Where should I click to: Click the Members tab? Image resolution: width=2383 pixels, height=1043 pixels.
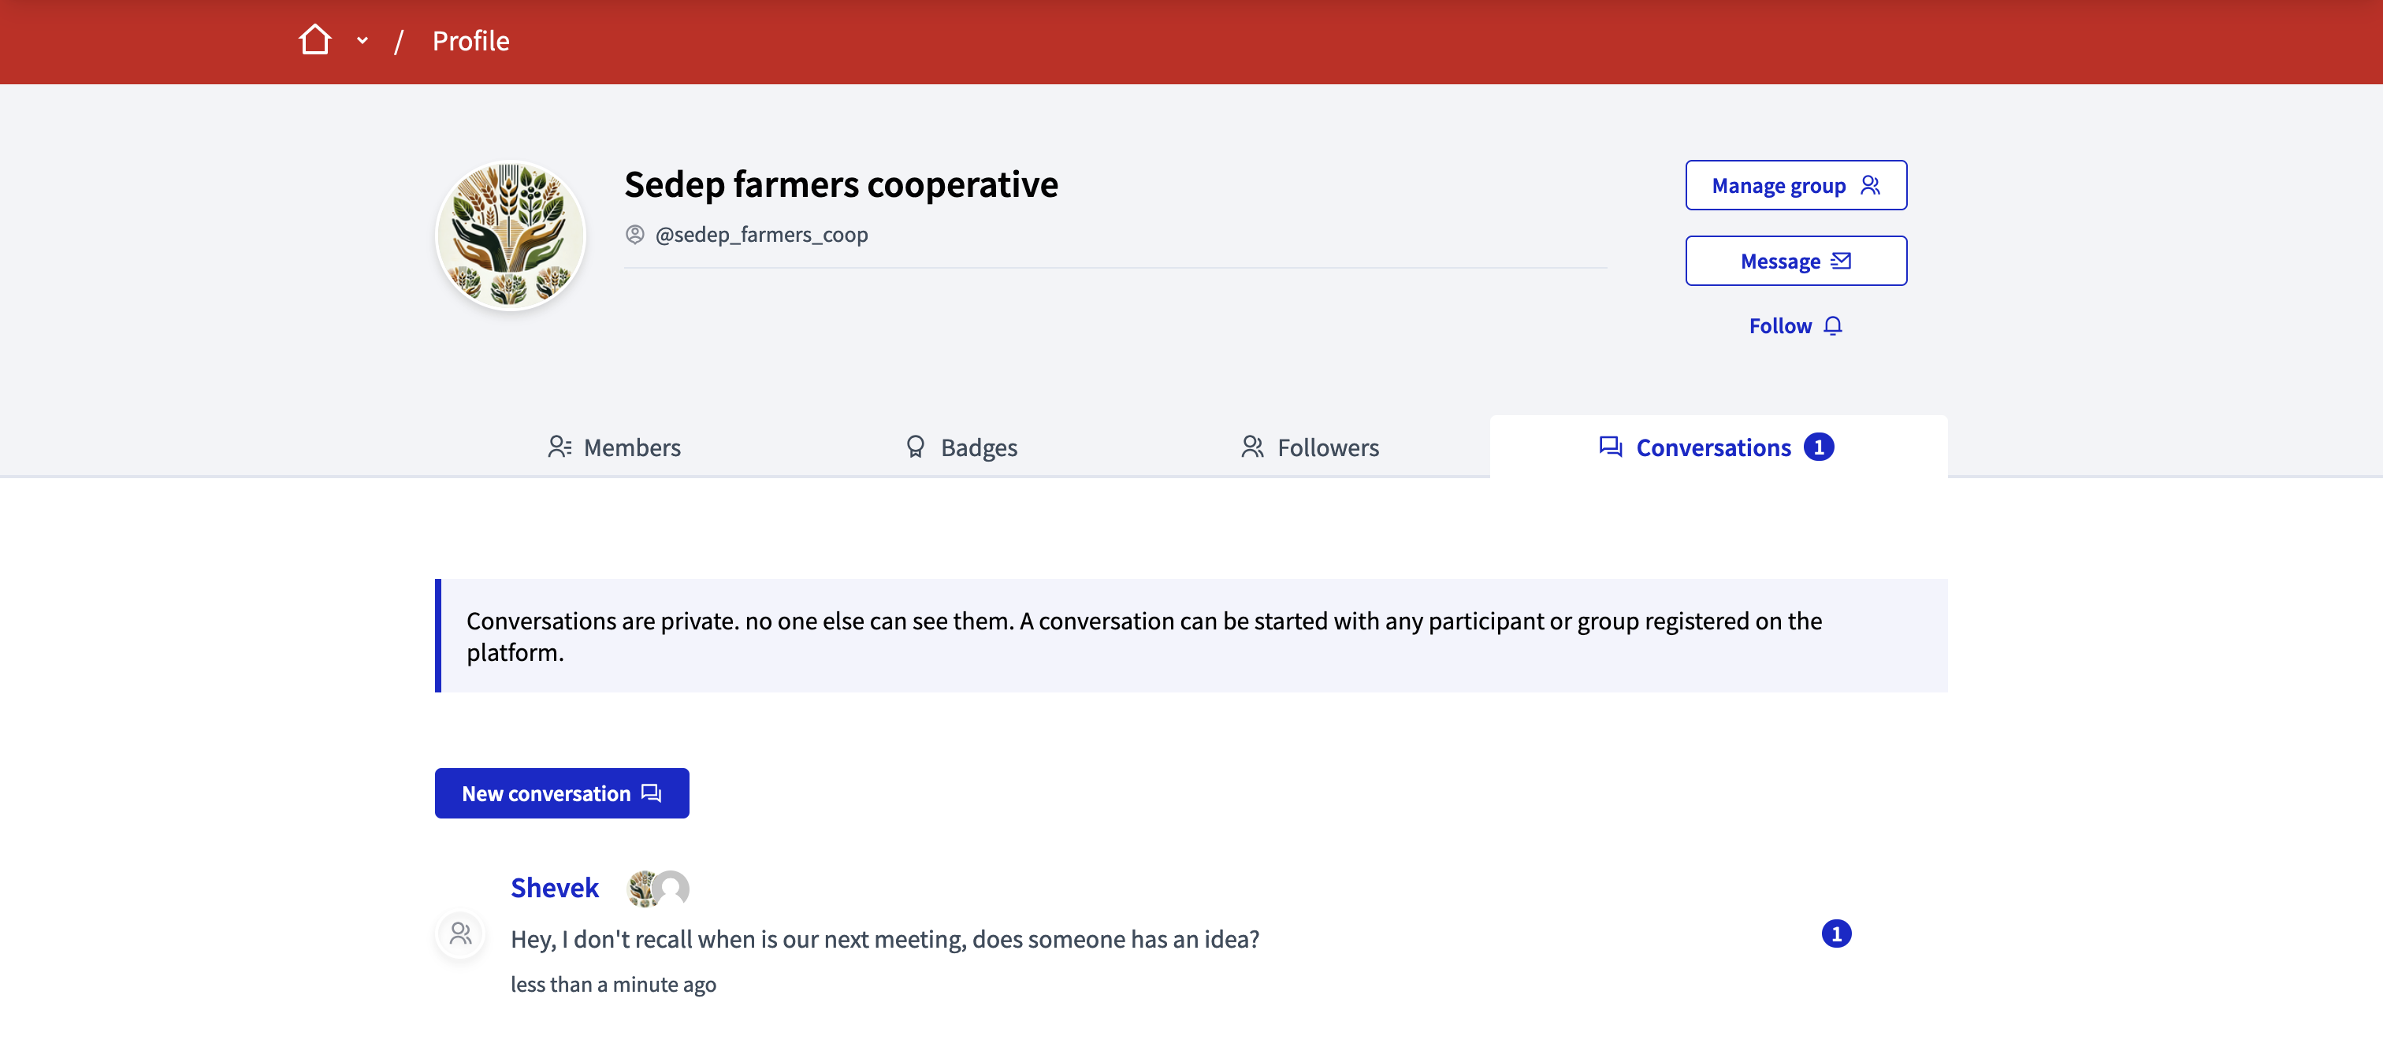point(614,447)
